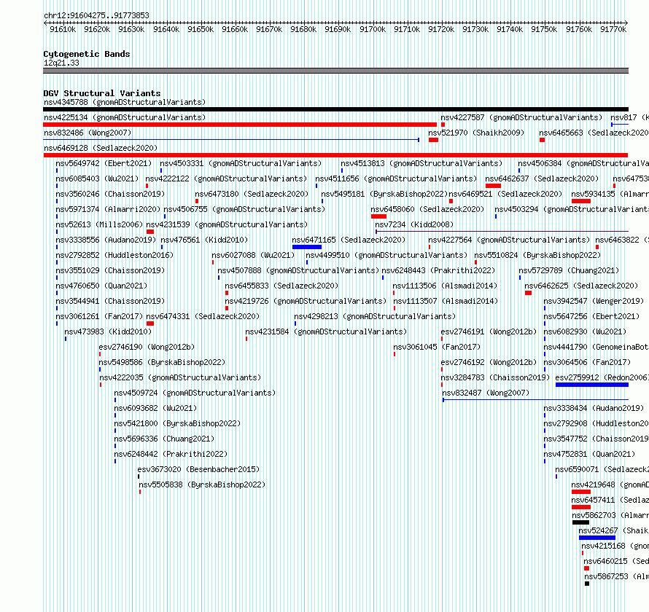The height and width of the screenshot is (612, 649).
Task: Click the nsv6474331 red variant bar
Action: coord(149,323)
